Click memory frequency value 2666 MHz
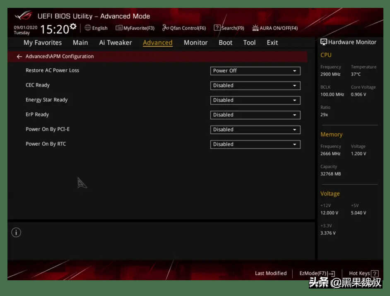This screenshot has height=296, width=390. [x=330, y=154]
